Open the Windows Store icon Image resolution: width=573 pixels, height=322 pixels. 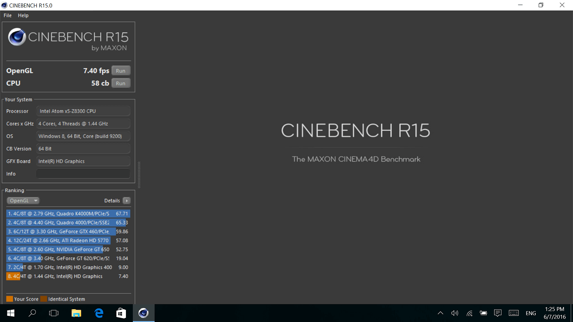point(121,313)
